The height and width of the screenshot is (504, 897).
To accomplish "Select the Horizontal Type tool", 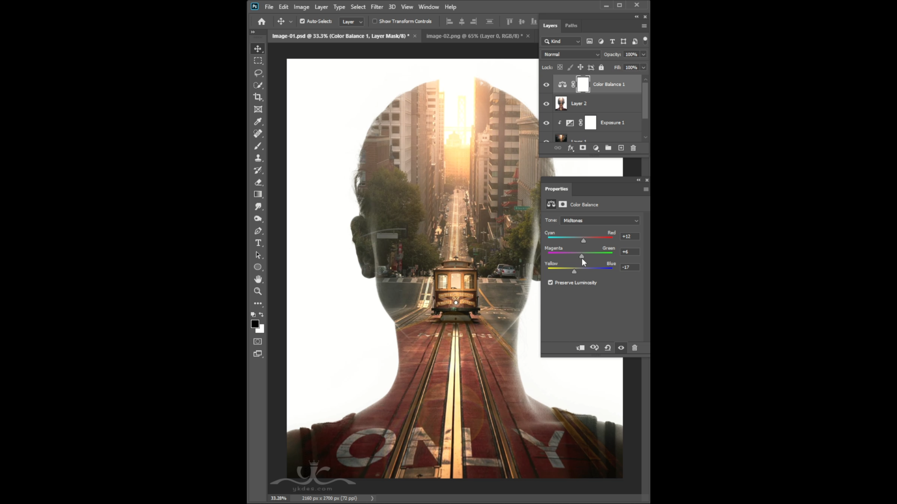I will (x=258, y=243).
